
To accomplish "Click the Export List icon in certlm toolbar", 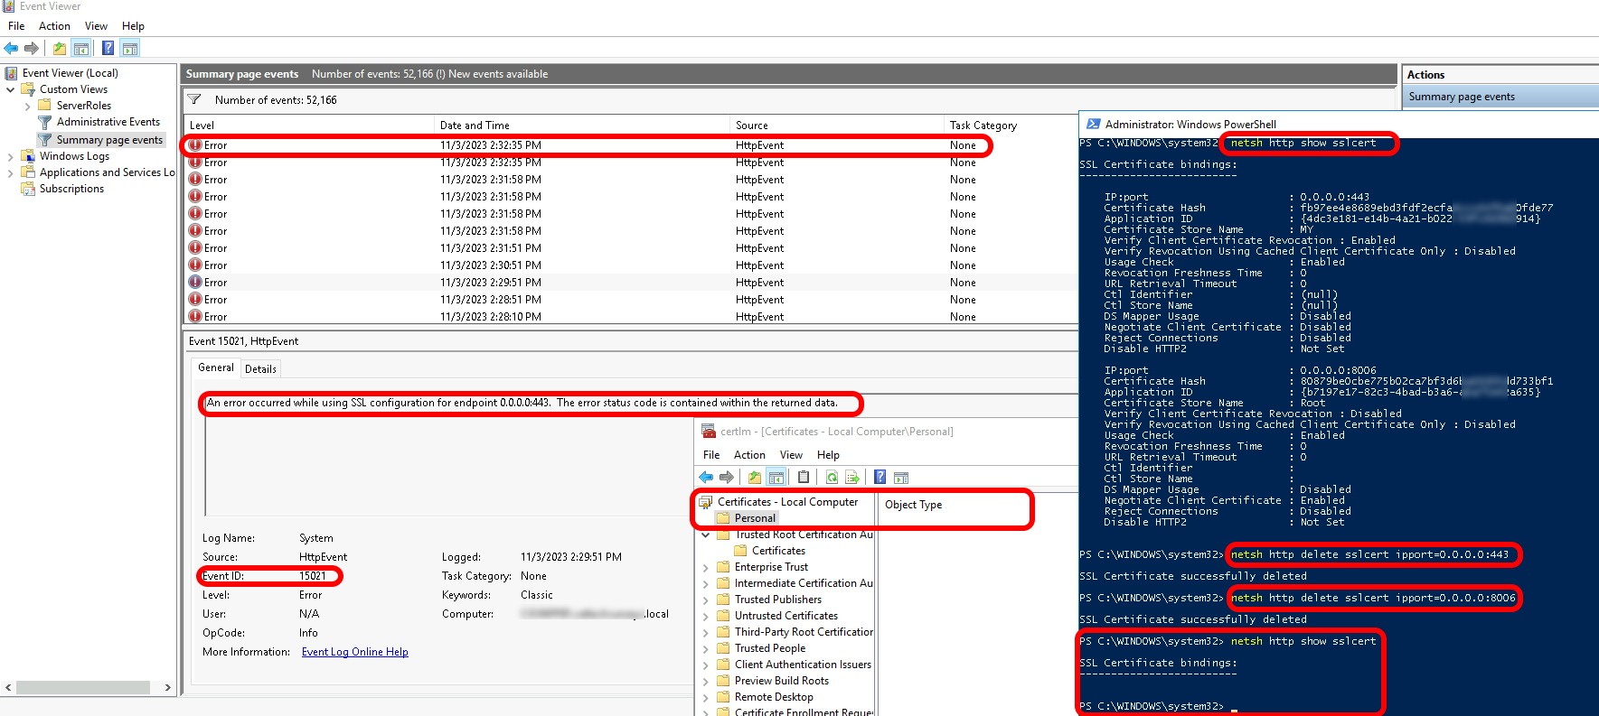I will pos(851,477).
